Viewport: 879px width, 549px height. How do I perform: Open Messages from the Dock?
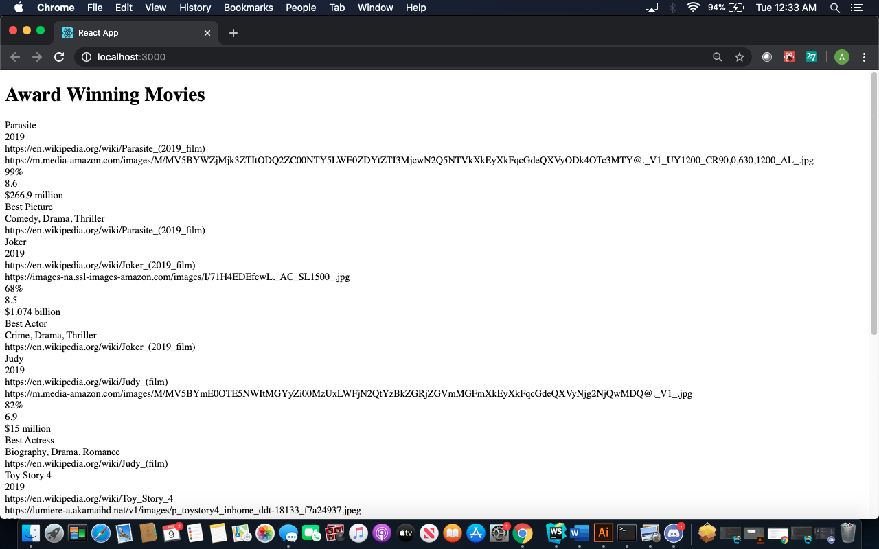(288, 533)
